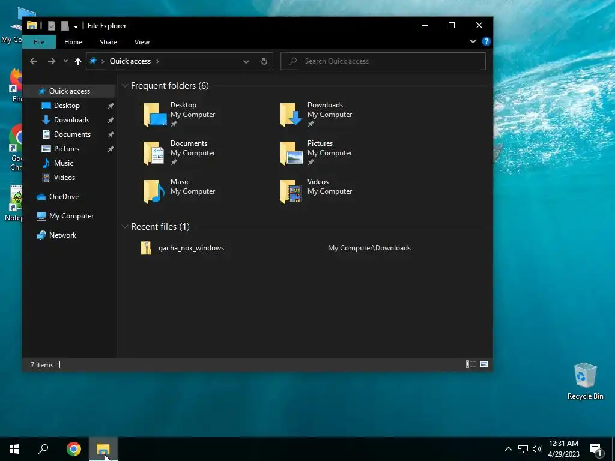Switch to large thumbnails view icon
This screenshot has height=461, width=615.
tap(484, 364)
